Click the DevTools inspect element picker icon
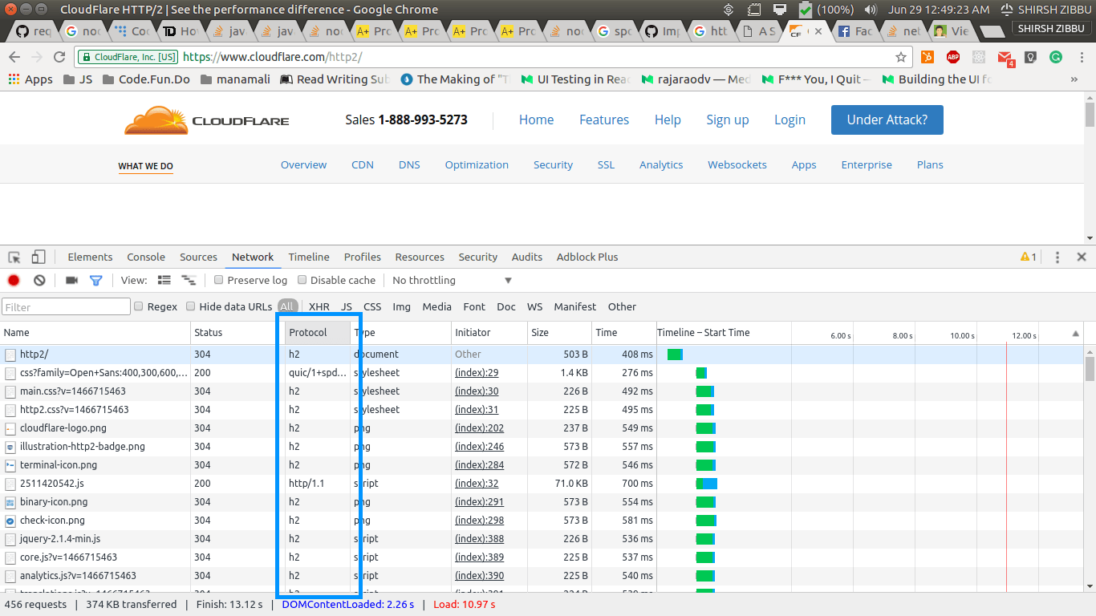Screen dimensions: 1096x616 click(x=14, y=257)
